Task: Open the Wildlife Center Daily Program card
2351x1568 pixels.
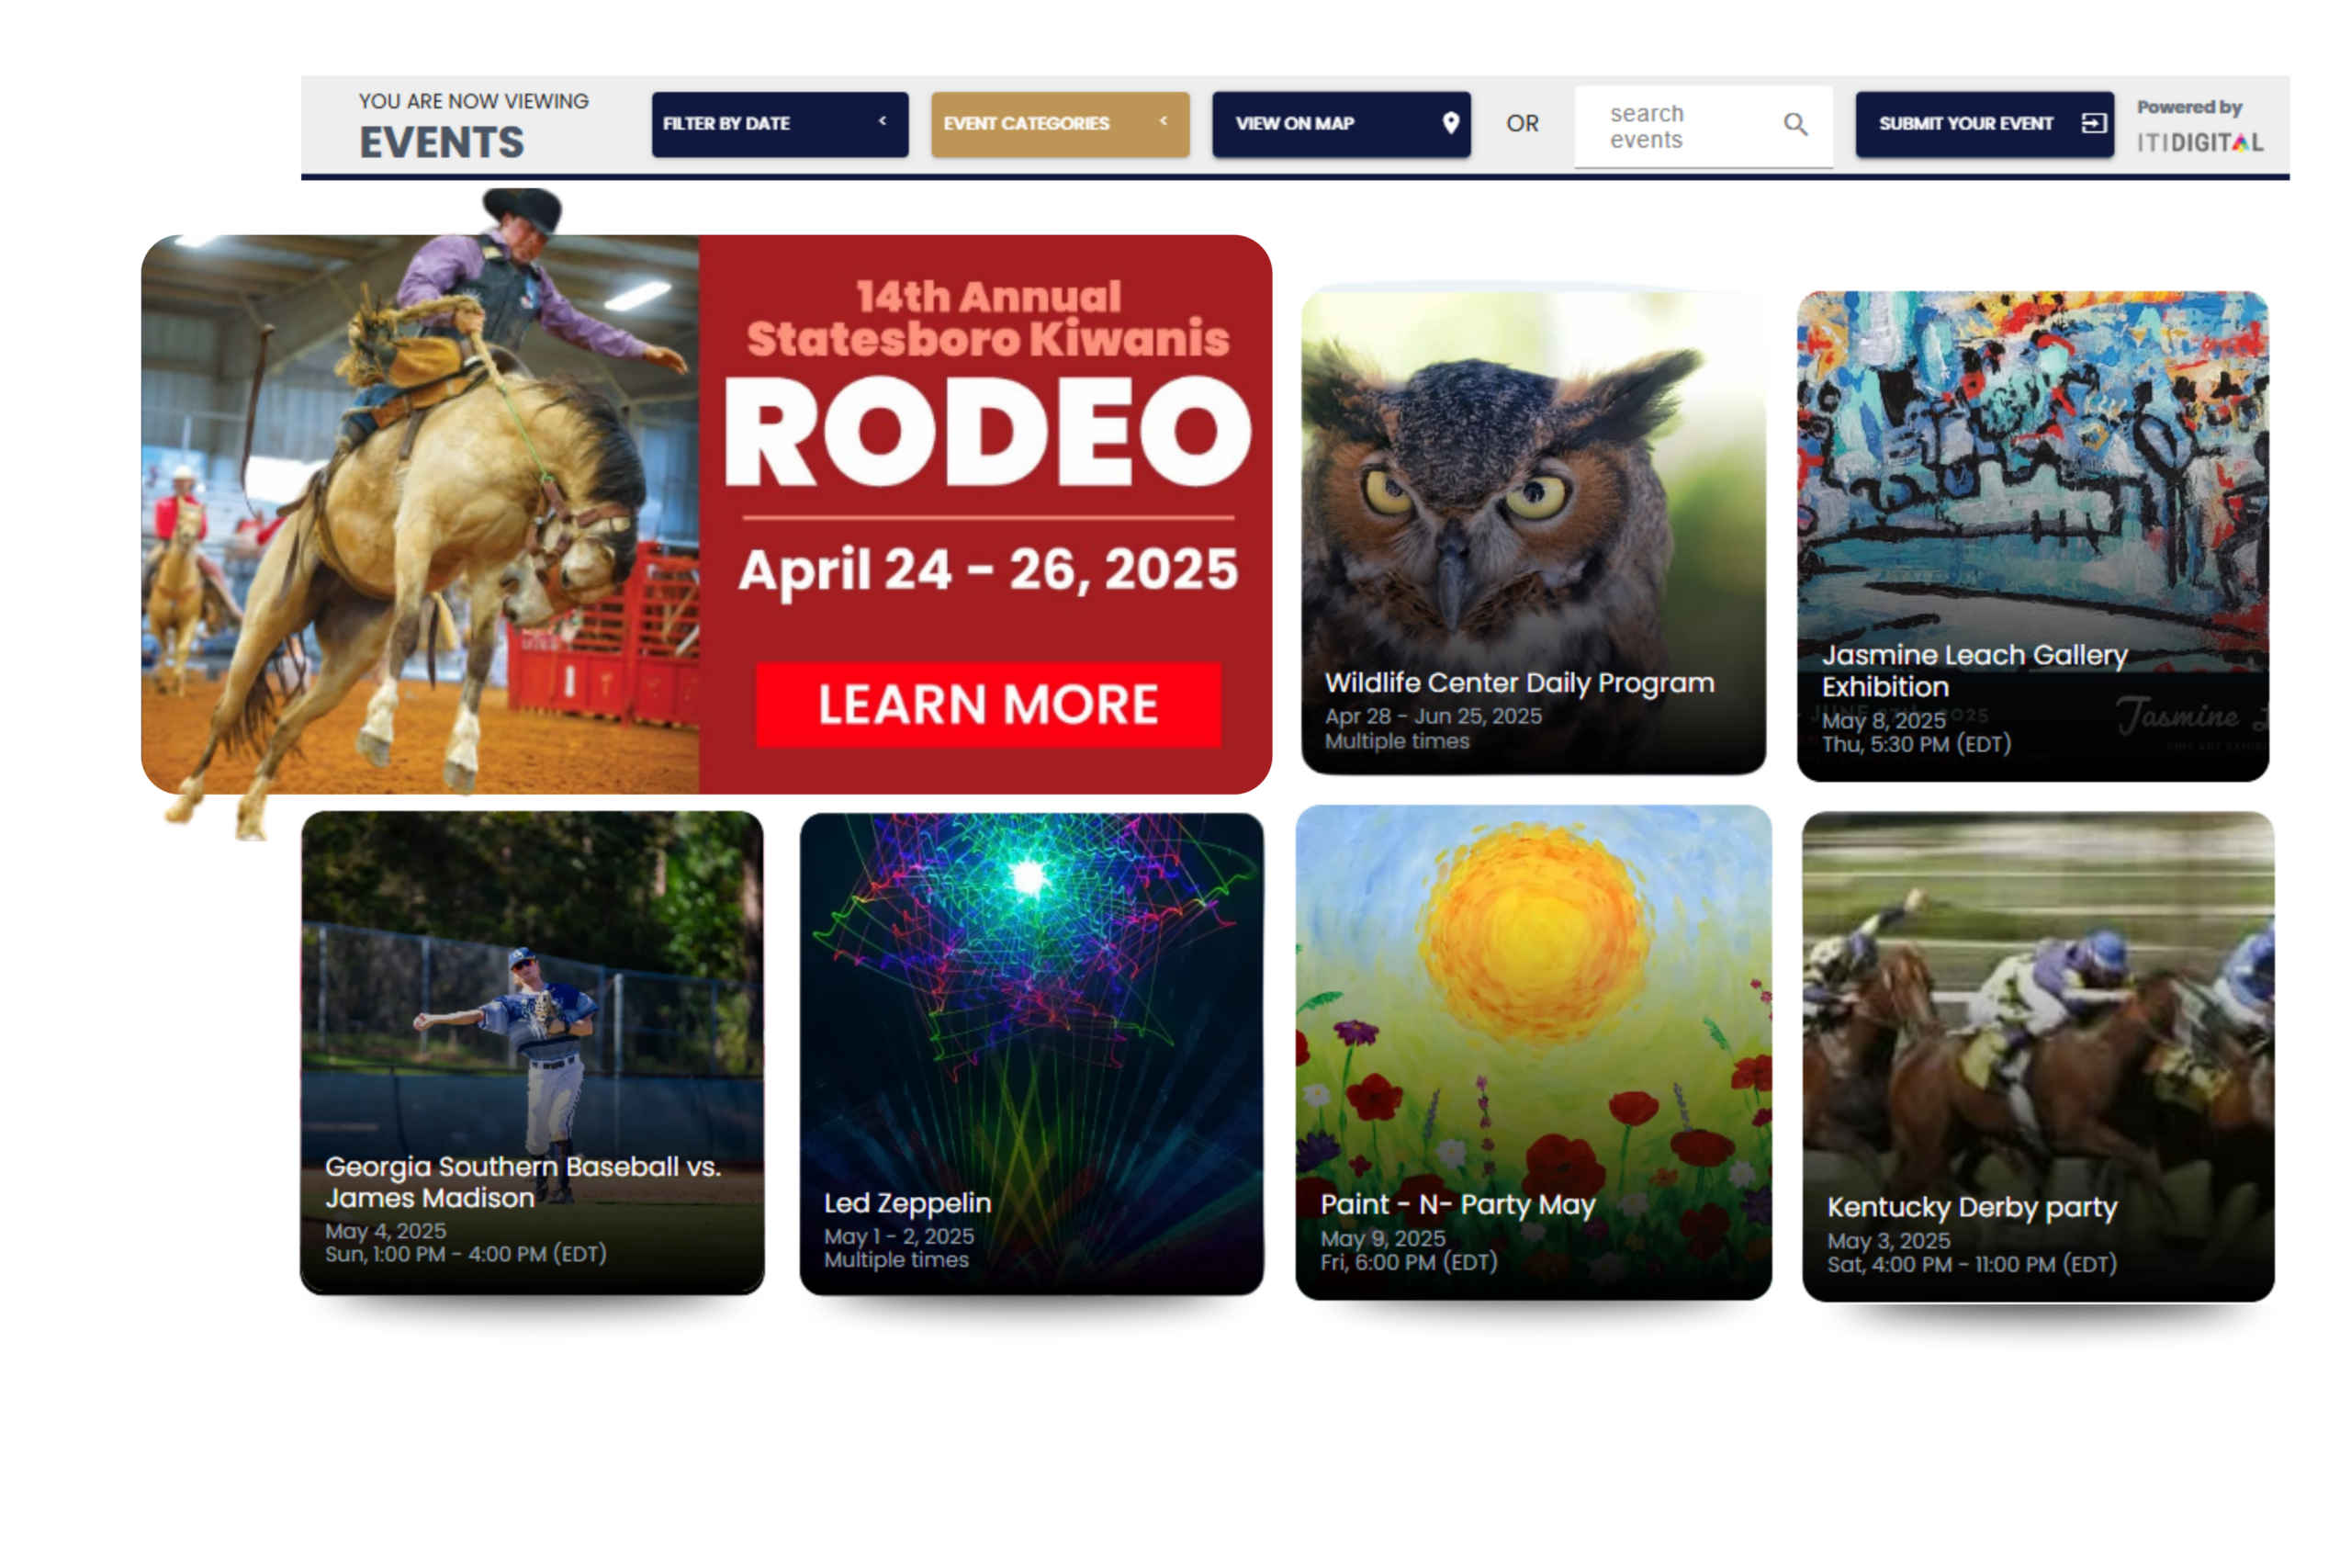Action: click(1534, 532)
